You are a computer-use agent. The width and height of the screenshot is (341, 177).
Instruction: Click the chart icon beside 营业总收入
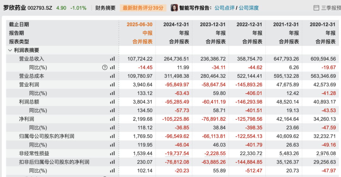(112, 59)
